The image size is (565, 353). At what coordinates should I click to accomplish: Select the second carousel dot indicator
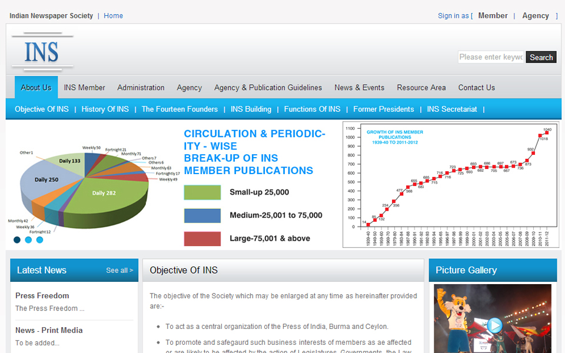(x=28, y=239)
